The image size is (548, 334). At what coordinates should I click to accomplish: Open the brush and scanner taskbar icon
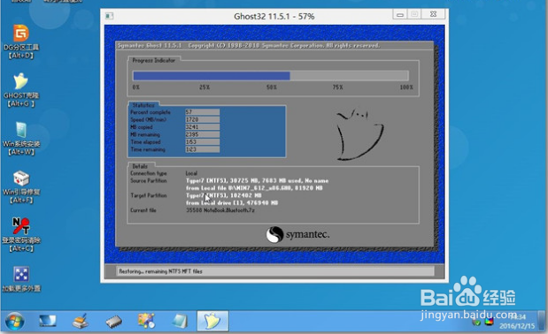click(81, 321)
